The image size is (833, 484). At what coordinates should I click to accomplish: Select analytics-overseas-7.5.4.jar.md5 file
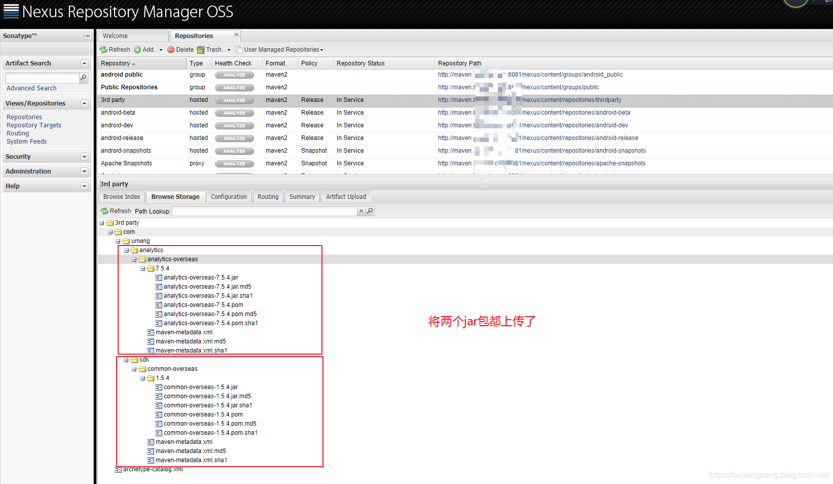click(x=207, y=287)
